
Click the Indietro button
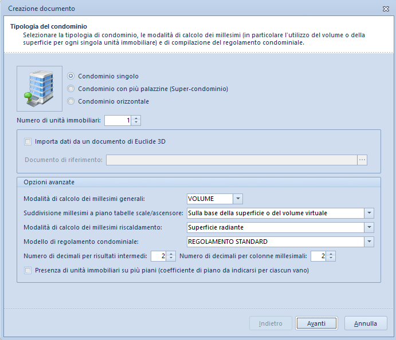[x=270, y=323]
